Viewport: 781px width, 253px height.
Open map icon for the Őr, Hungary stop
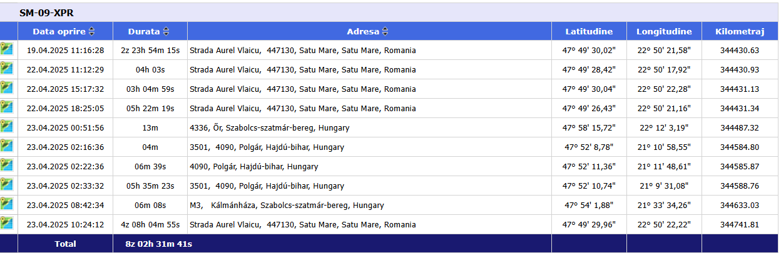(7, 127)
